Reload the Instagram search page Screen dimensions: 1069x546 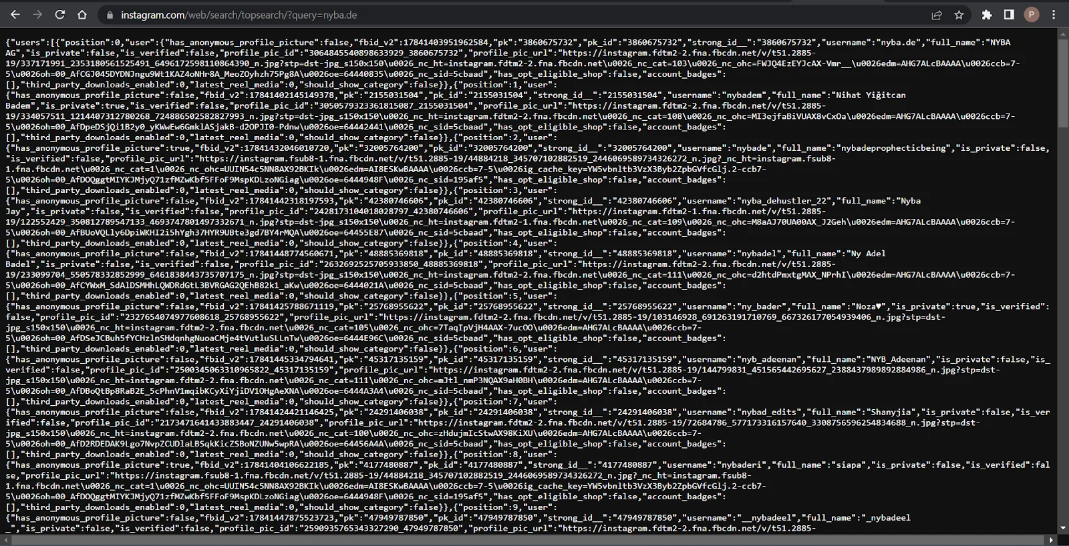59,15
